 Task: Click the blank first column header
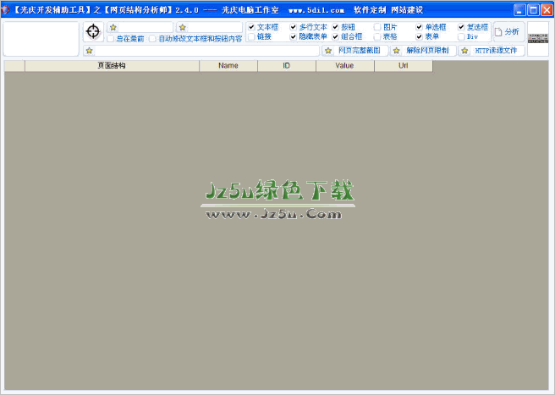coord(14,66)
